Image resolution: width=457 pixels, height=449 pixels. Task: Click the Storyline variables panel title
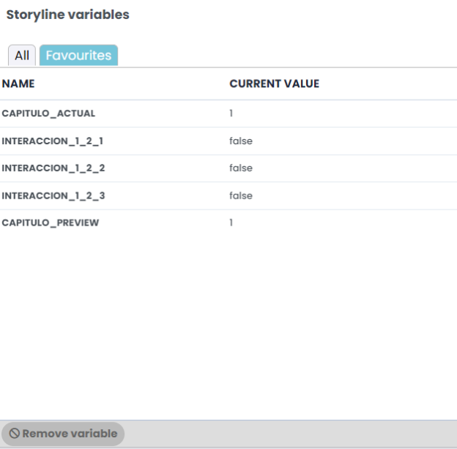pos(67,15)
